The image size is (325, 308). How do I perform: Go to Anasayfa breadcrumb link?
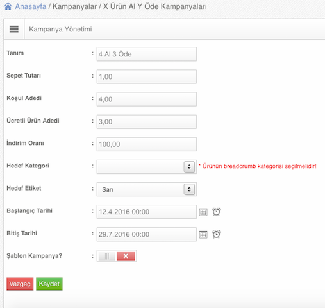pos(31,6)
